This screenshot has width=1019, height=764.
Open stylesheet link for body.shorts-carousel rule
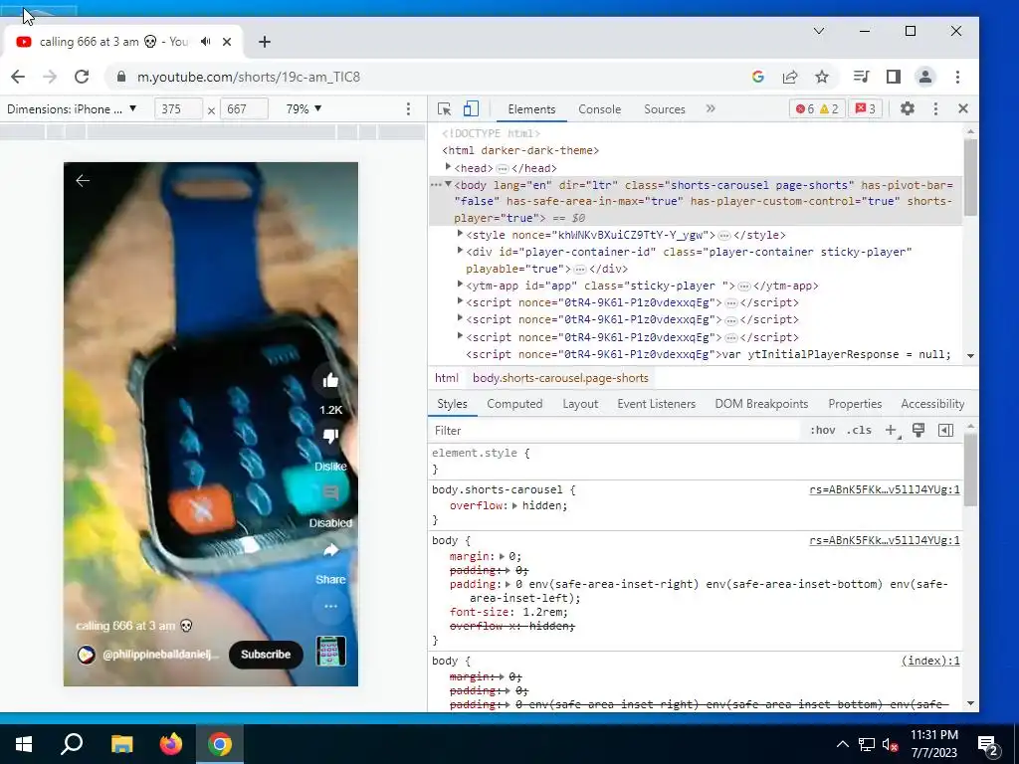(x=885, y=489)
